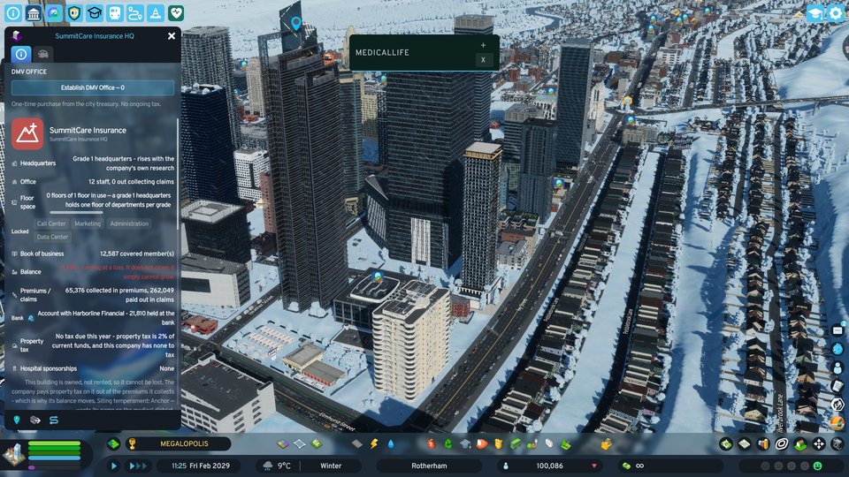Open the education graduation cap icon
Image resolution: width=849 pixels, height=477 pixels.
point(95,12)
